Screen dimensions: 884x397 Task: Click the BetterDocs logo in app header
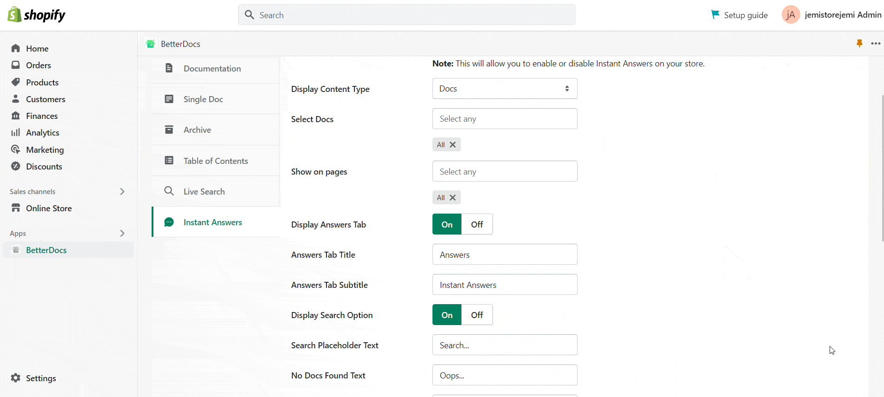point(150,44)
